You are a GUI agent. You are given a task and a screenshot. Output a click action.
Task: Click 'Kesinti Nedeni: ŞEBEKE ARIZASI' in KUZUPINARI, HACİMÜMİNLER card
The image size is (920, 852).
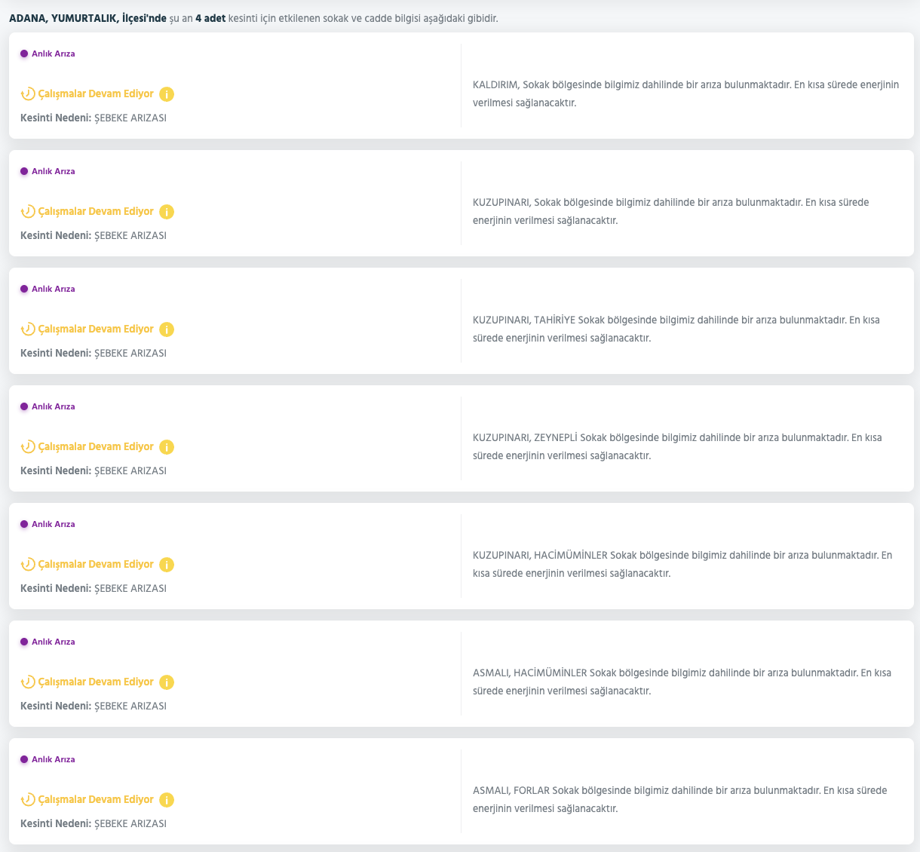(x=94, y=589)
